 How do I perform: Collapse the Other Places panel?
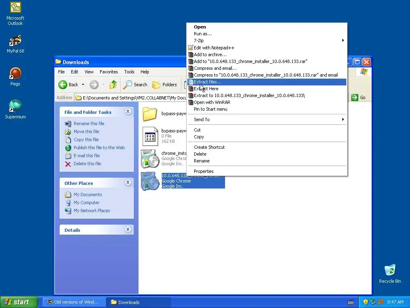(128, 182)
